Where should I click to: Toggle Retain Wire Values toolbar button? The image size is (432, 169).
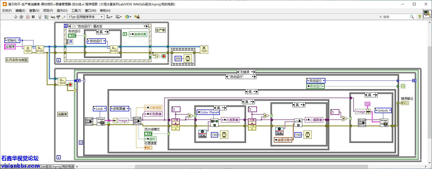(x=46, y=17)
